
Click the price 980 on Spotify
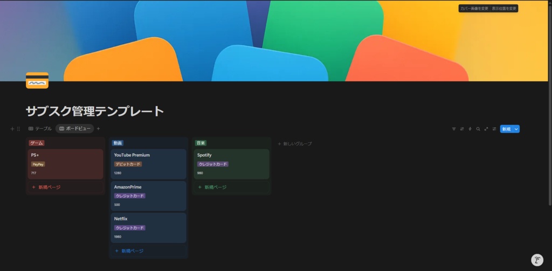point(200,173)
